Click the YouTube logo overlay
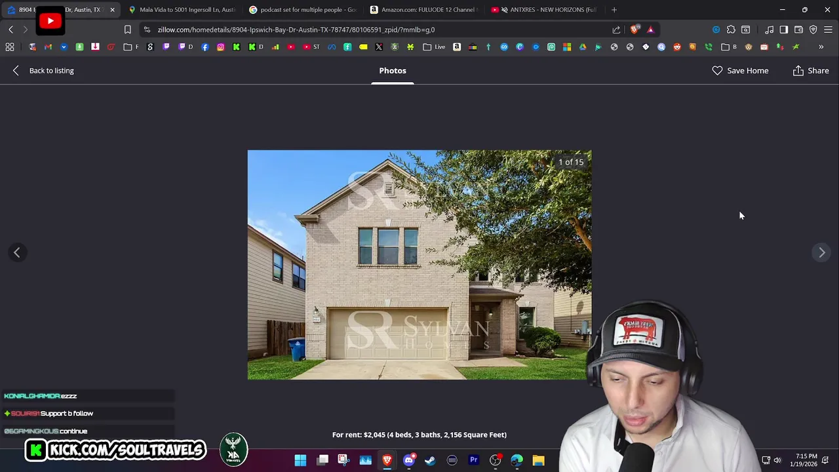The height and width of the screenshot is (472, 839). coord(50,21)
